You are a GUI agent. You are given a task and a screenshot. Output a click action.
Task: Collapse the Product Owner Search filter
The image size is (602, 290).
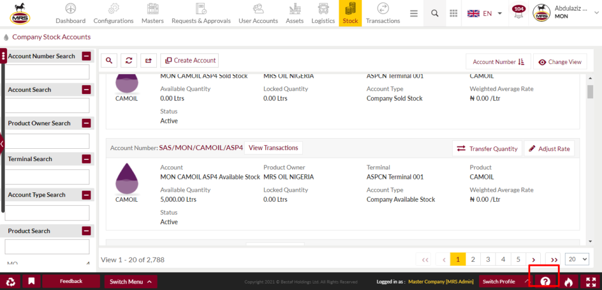(86, 124)
